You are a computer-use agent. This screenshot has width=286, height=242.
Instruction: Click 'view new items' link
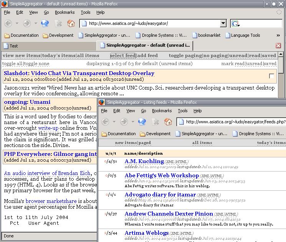tap(21, 56)
